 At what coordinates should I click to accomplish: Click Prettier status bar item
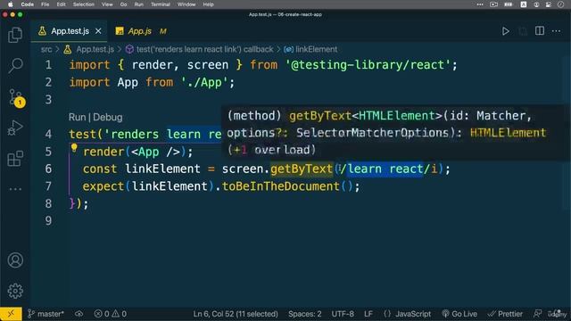click(x=505, y=314)
